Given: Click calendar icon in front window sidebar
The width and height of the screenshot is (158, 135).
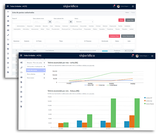Looking at the screenshot, I should [21, 92].
